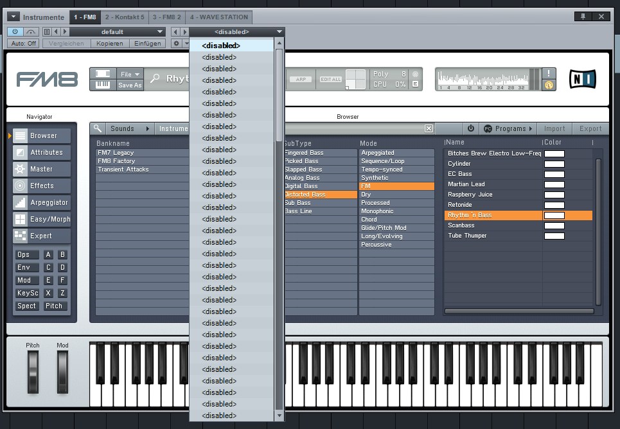Toggle the Ops section button
This screenshot has height=429, width=620.
(26, 254)
